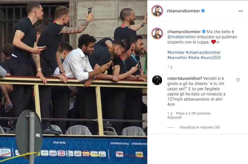
Task: Open the @matberrettini mention link
Action: (x=181, y=37)
